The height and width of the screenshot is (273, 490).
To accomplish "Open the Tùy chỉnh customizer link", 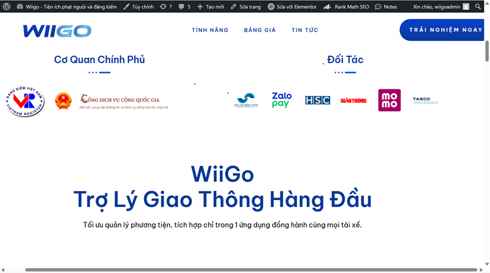I will [x=138, y=6].
